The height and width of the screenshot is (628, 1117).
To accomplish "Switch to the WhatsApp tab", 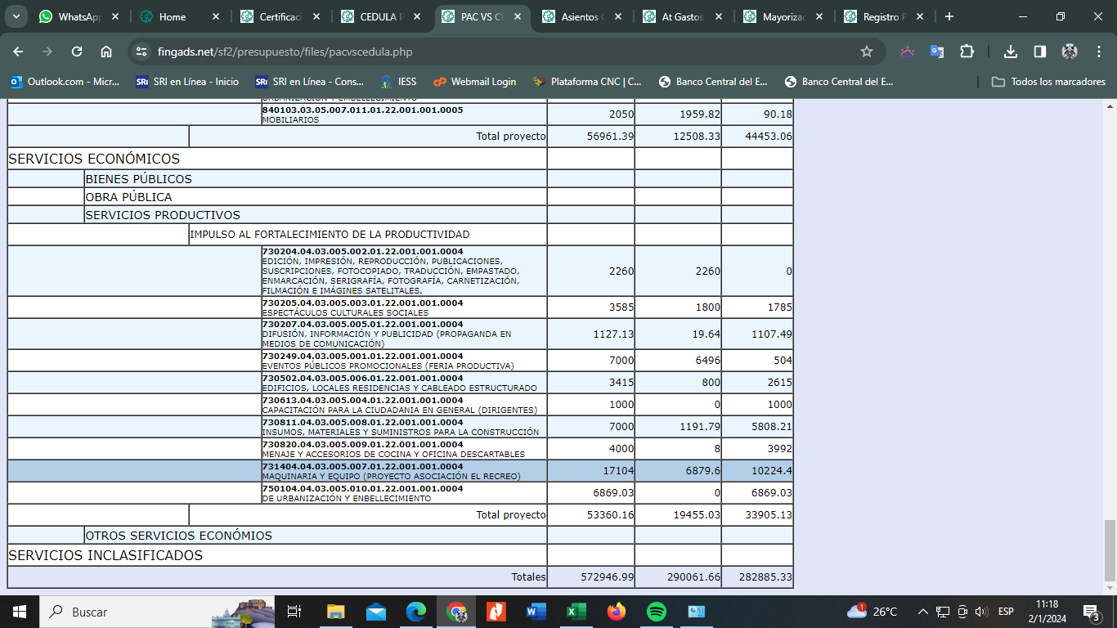I will point(75,16).
